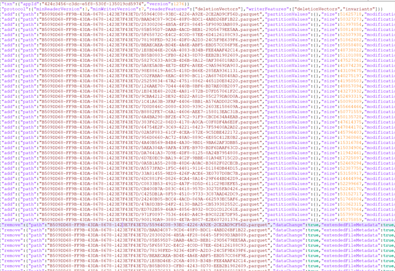This screenshot has width=395, height=271.
Task: Click the size value 47527061
Action: (351, 61)
